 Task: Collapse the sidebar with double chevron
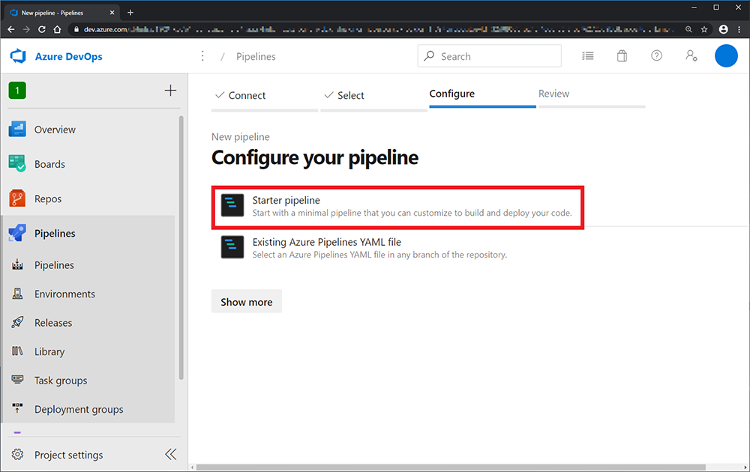[171, 454]
